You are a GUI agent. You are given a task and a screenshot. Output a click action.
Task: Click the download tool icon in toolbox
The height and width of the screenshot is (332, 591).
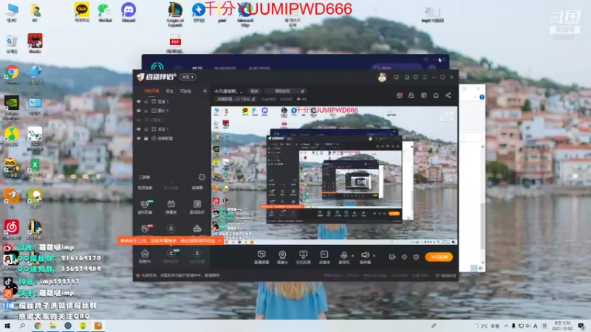171,229
